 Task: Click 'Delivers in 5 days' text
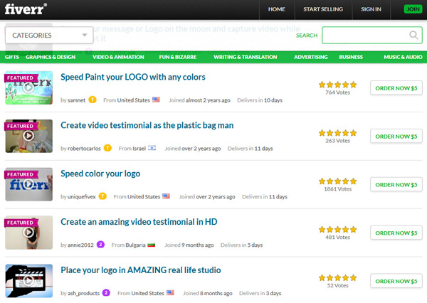(241, 245)
